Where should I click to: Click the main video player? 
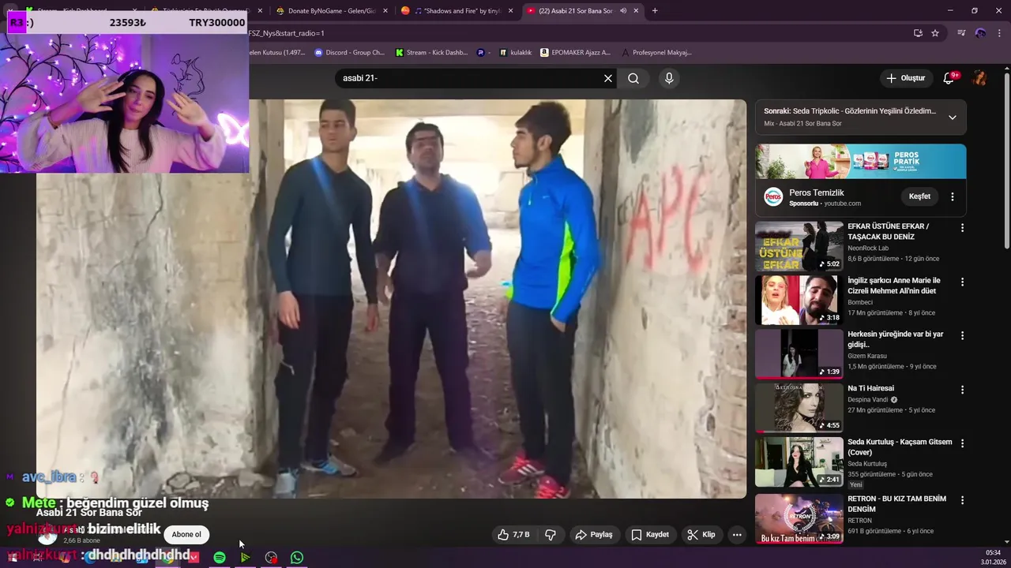pyautogui.click(x=391, y=298)
